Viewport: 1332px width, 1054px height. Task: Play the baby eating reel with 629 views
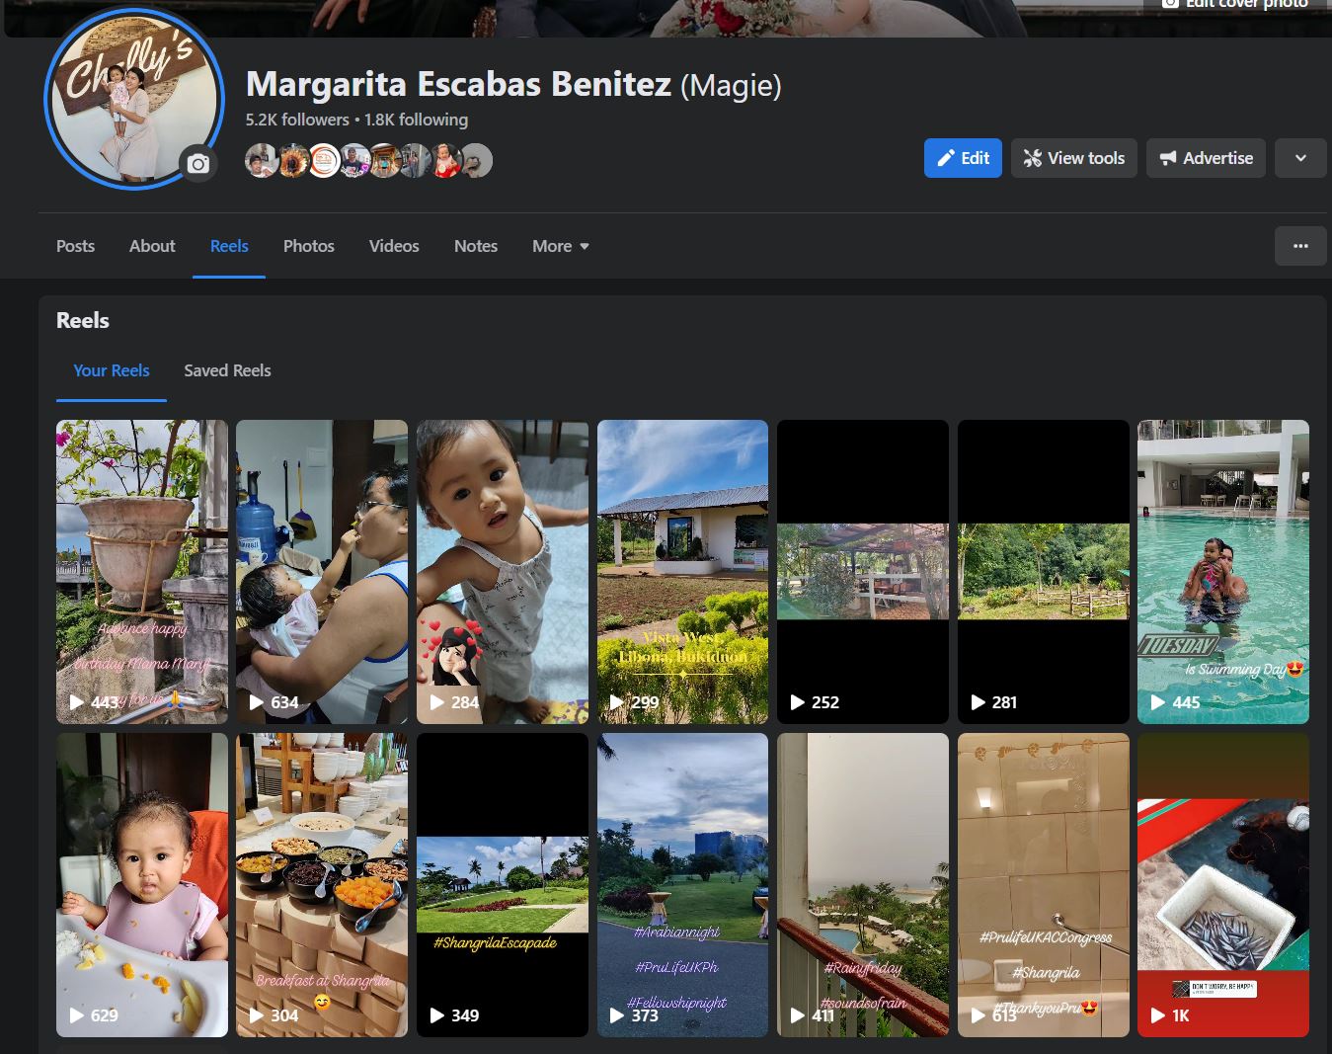[142, 885]
